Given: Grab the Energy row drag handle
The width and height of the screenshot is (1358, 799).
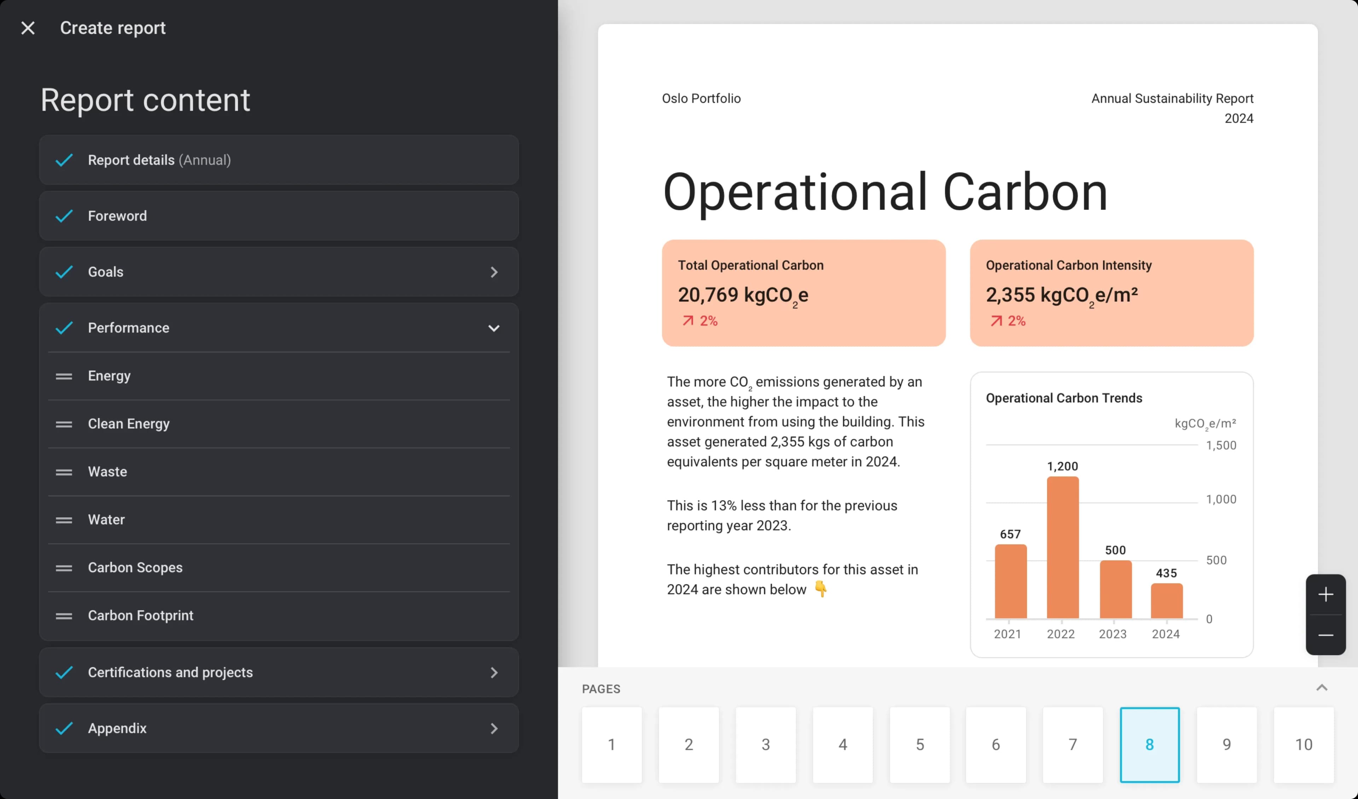Looking at the screenshot, I should pos(64,377).
